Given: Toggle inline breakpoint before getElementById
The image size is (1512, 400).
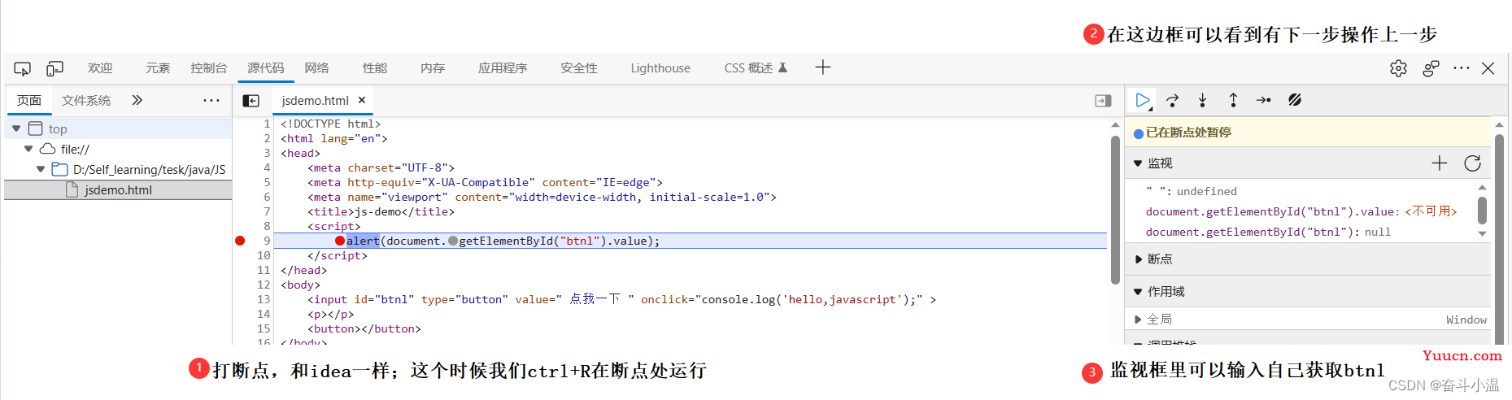Looking at the screenshot, I should coord(453,241).
